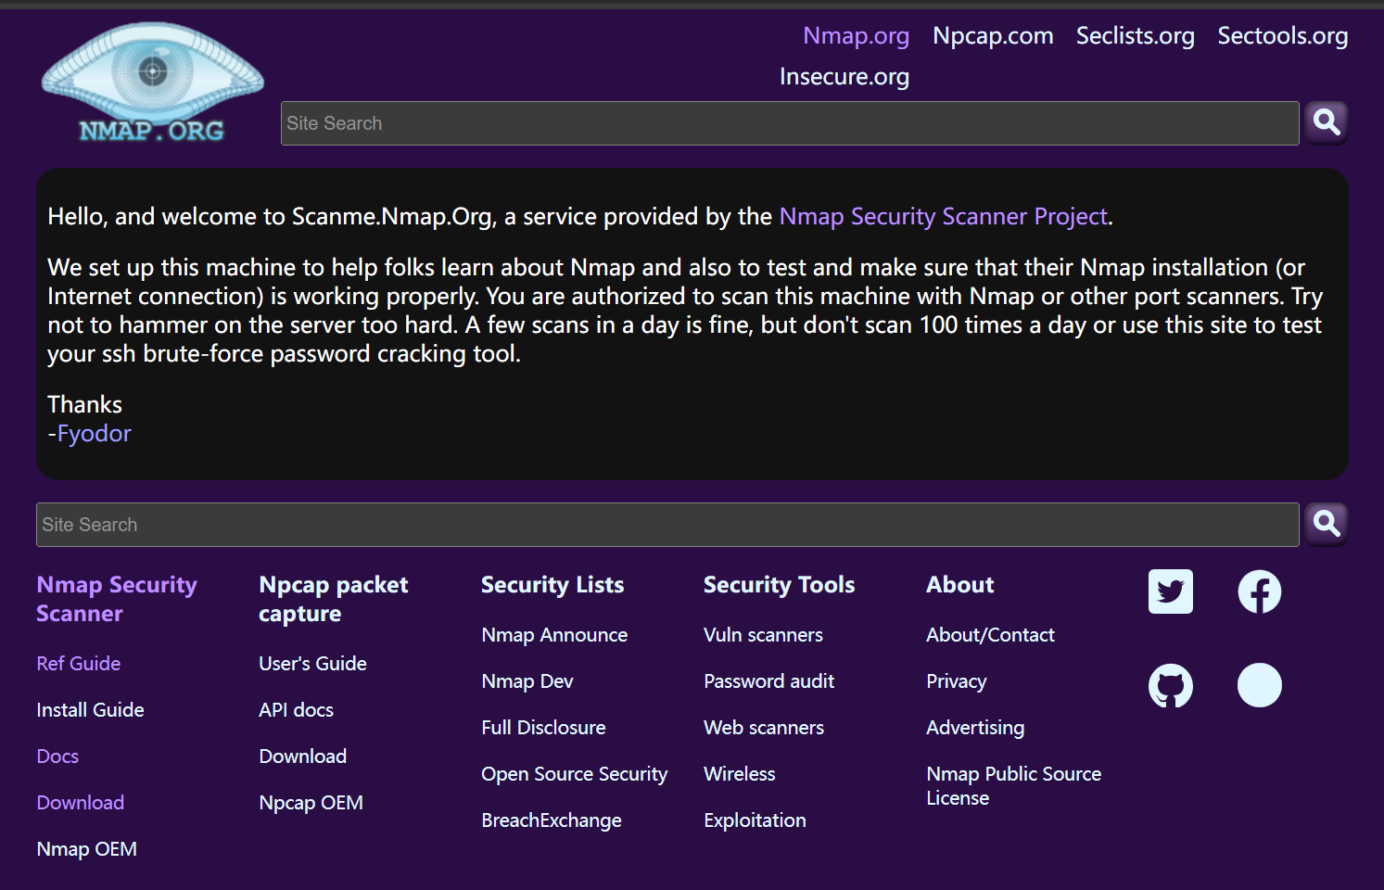The height and width of the screenshot is (890, 1384).
Task: Open the Nmap Security Scanner footer heading
Action: [x=117, y=599]
